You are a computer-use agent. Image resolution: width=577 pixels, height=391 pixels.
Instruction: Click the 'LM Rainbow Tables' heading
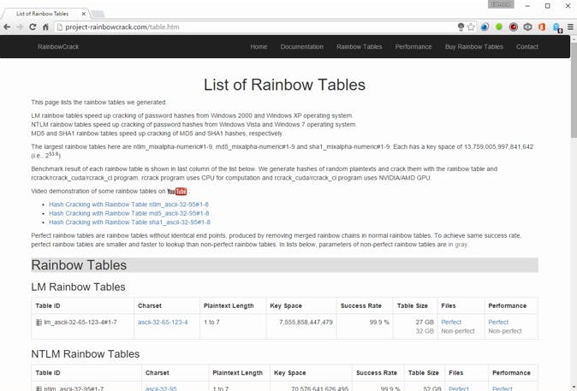click(x=78, y=287)
